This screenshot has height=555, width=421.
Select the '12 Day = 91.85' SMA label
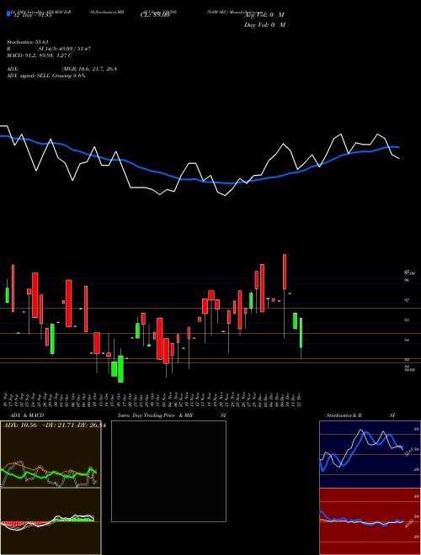point(32,15)
